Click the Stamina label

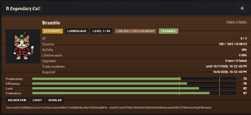click(48, 44)
